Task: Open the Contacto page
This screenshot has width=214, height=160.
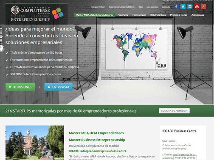Action: [x=166, y=7]
